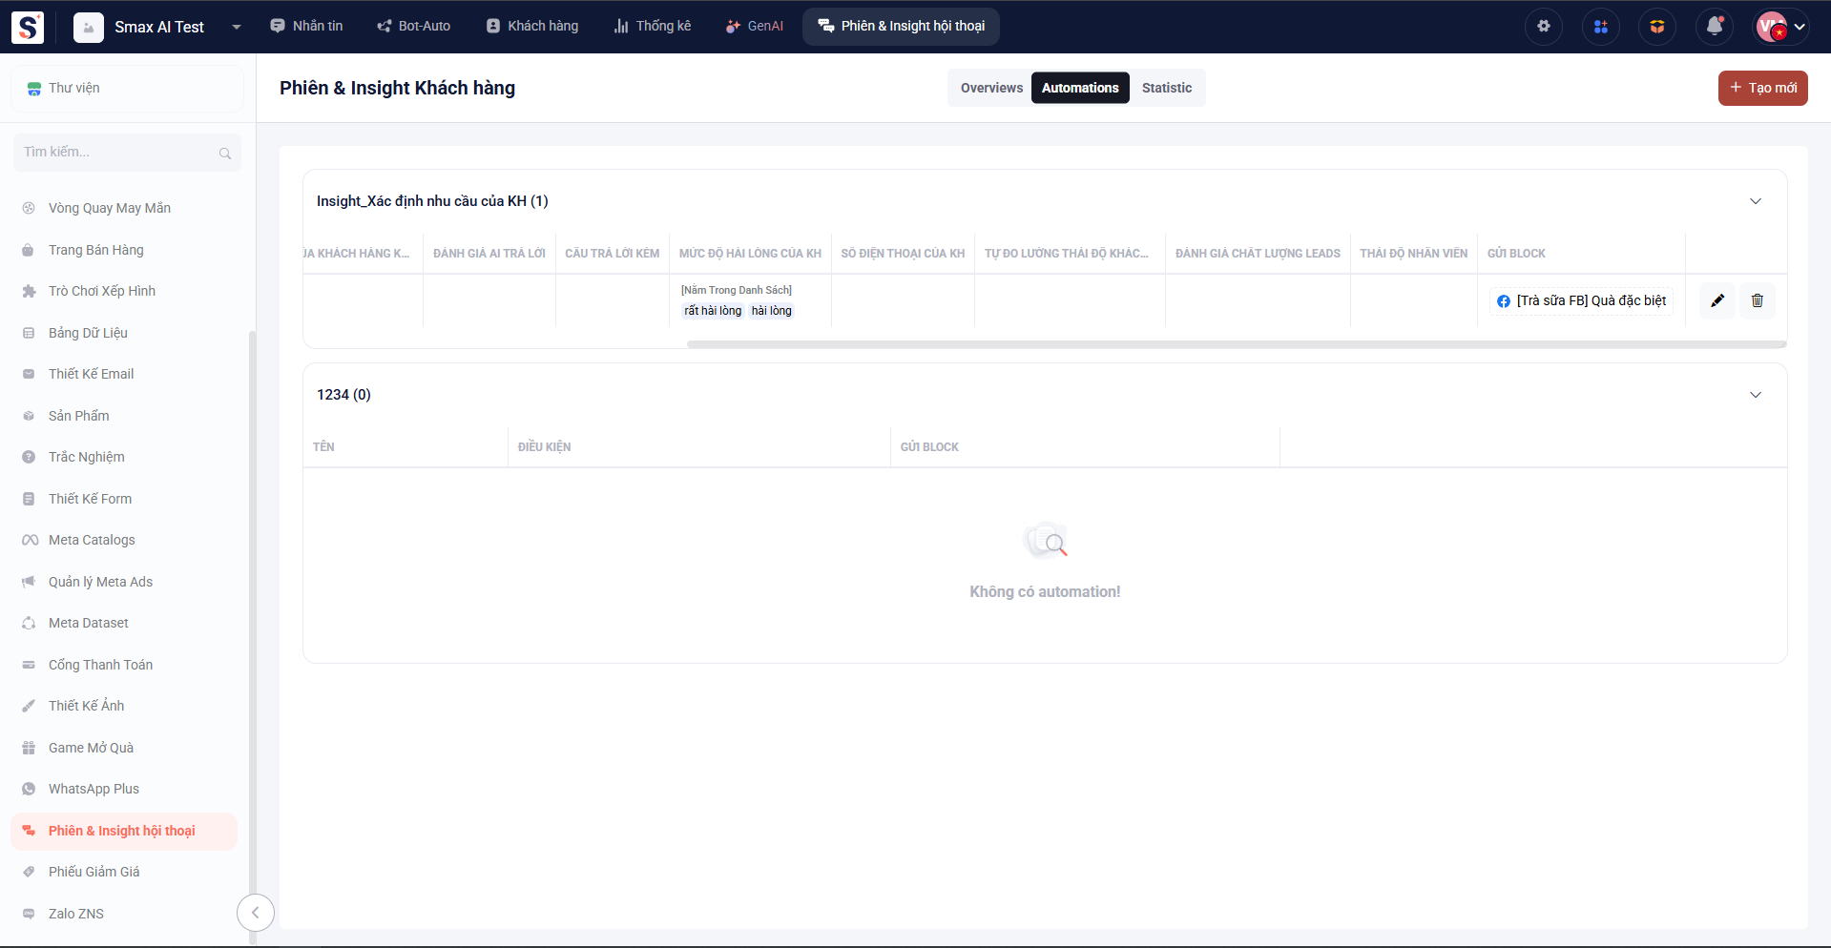Collapse the 1234 automation group
The image size is (1831, 948).
[1755, 395]
